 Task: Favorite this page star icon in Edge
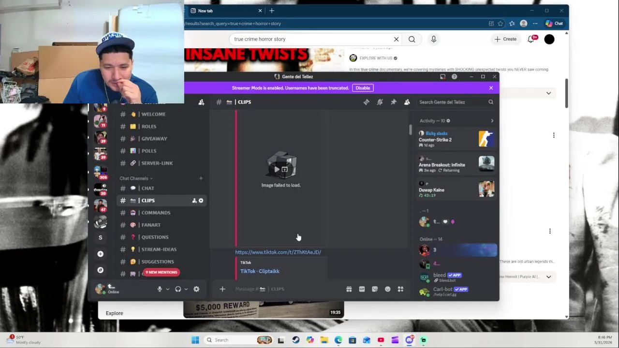click(501, 24)
